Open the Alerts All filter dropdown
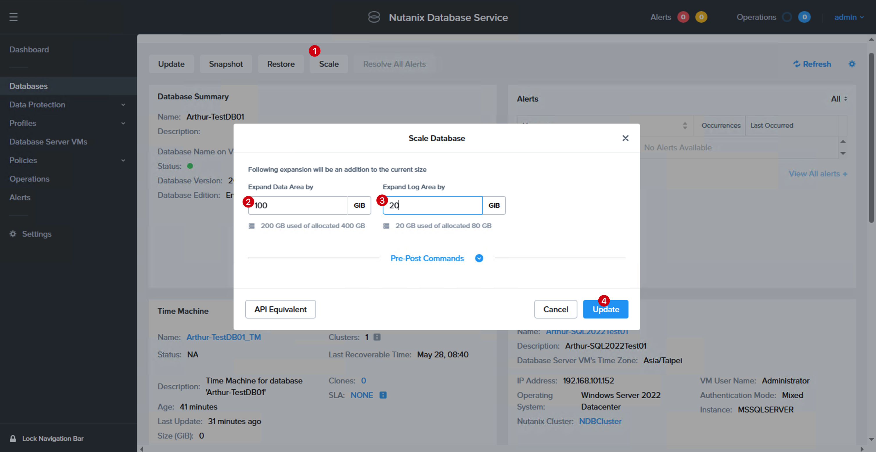This screenshot has width=876, height=452. pos(839,99)
